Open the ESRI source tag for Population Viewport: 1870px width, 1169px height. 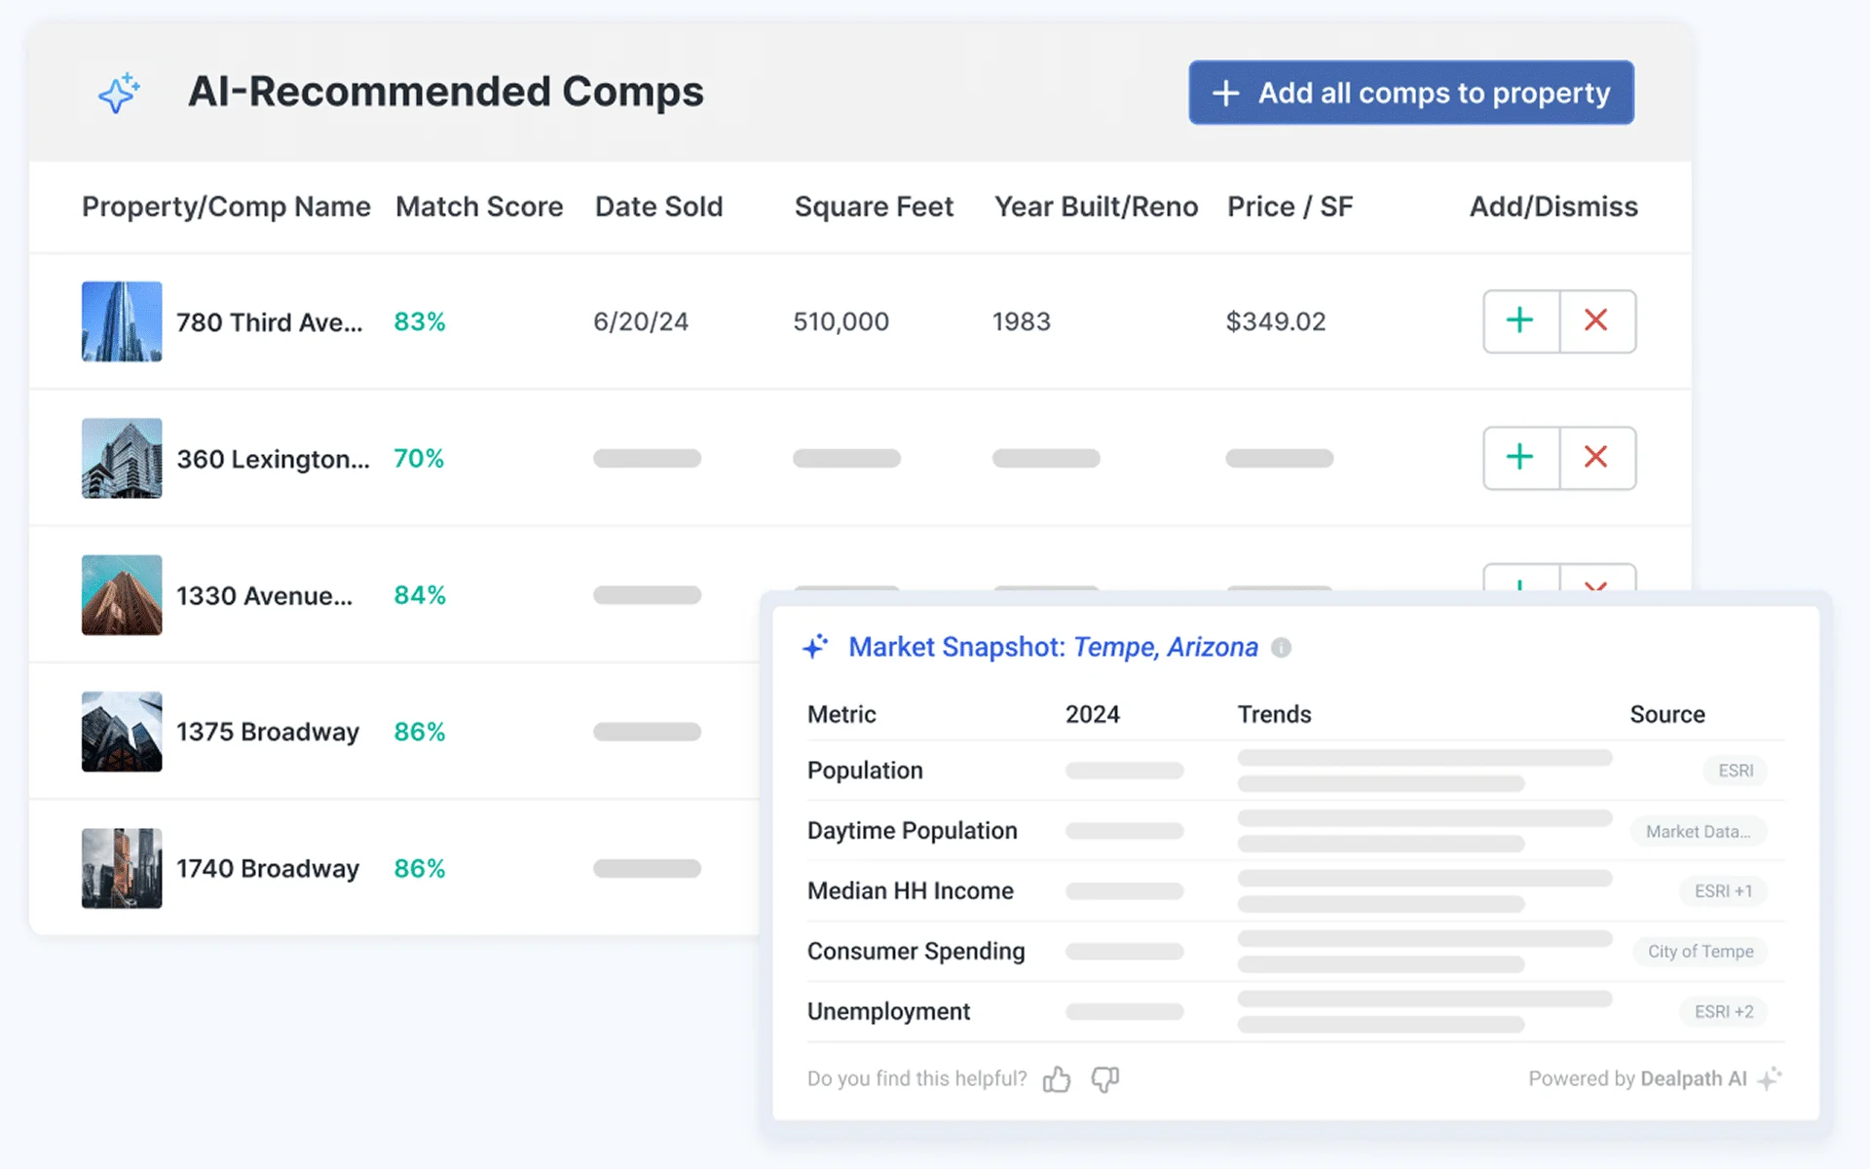[x=1736, y=771]
